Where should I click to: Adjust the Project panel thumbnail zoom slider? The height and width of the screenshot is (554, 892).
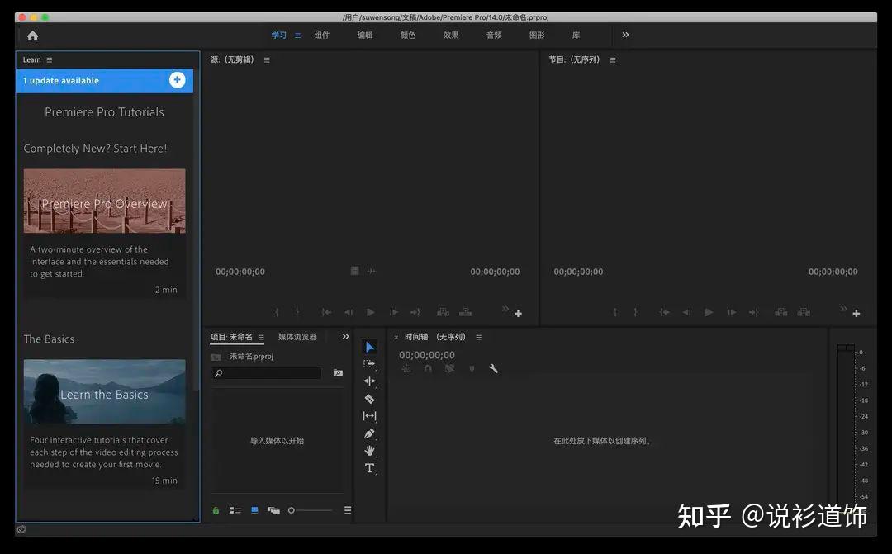[310, 510]
